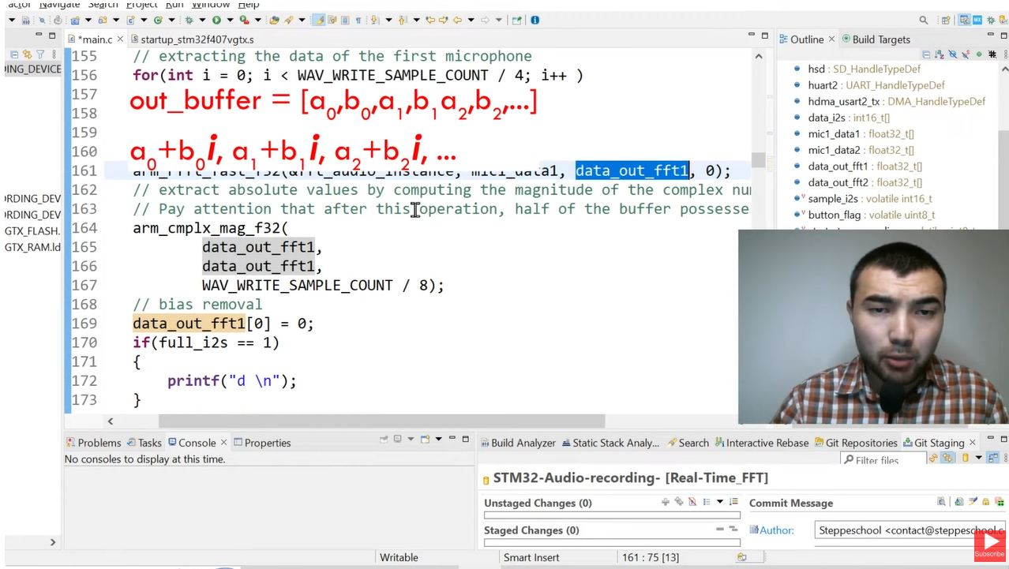Image resolution: width=1009 pixels, height=569 pixels.
Task: Click the magnifier search icon at top right
Action: coord(924,21)
